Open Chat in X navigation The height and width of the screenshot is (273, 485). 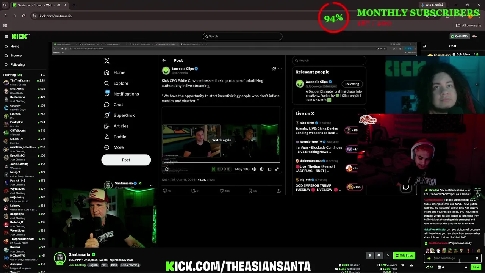[113, 104]
